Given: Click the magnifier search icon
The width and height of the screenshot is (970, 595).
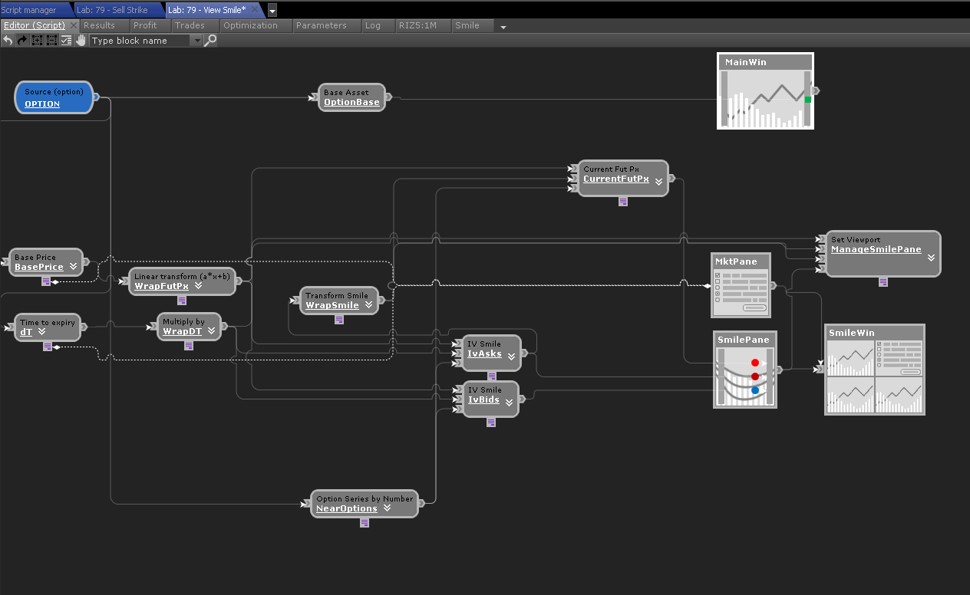Looking at the screenshot, I should point(210,41).
